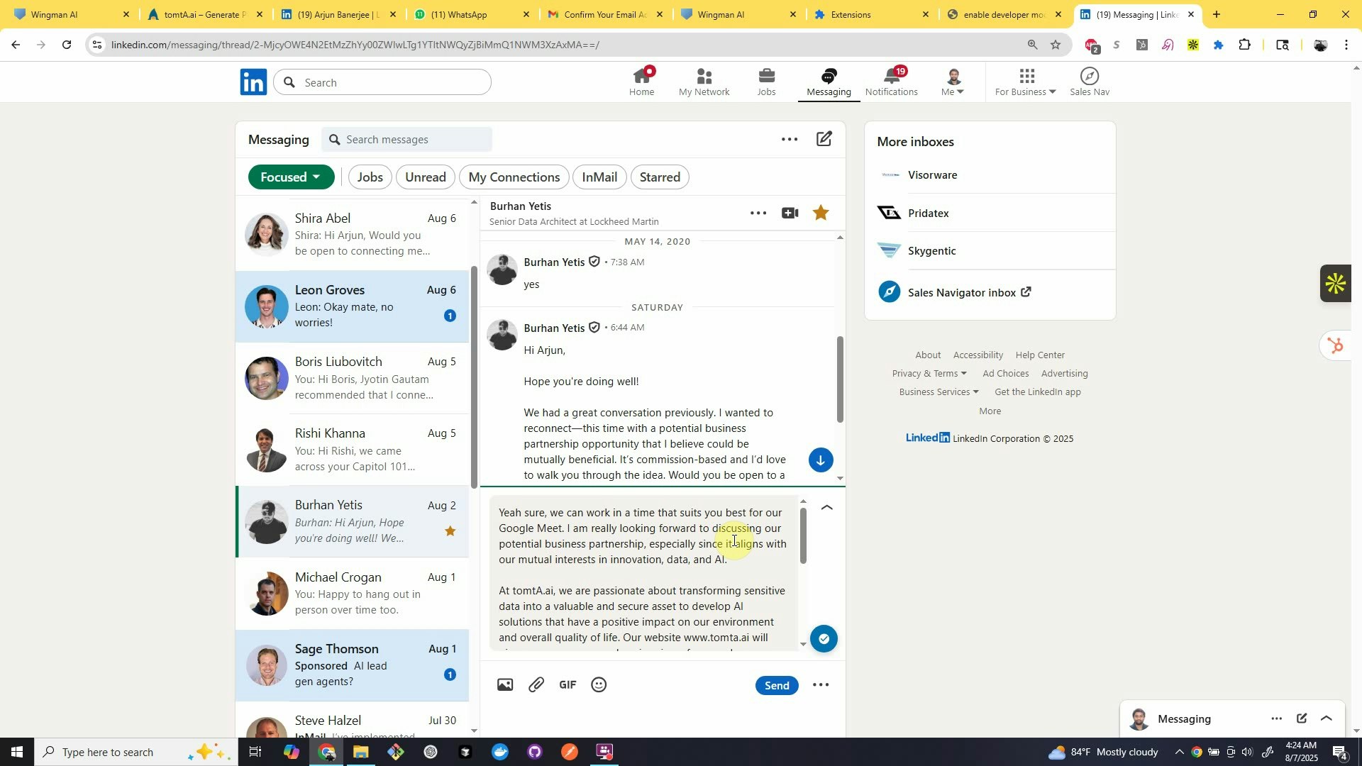Reload the page
Viewport: 1362px width, 766px height.
(x=67, y=45)
